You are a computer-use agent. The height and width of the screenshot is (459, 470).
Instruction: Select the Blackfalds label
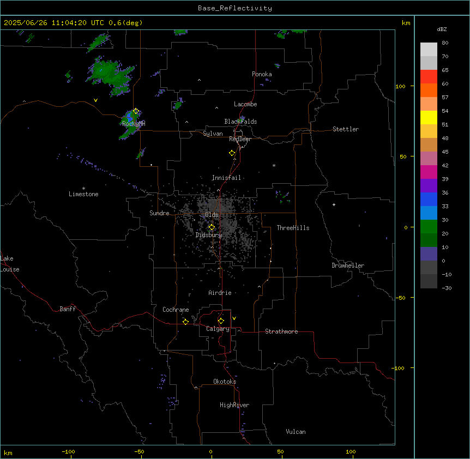240,122
